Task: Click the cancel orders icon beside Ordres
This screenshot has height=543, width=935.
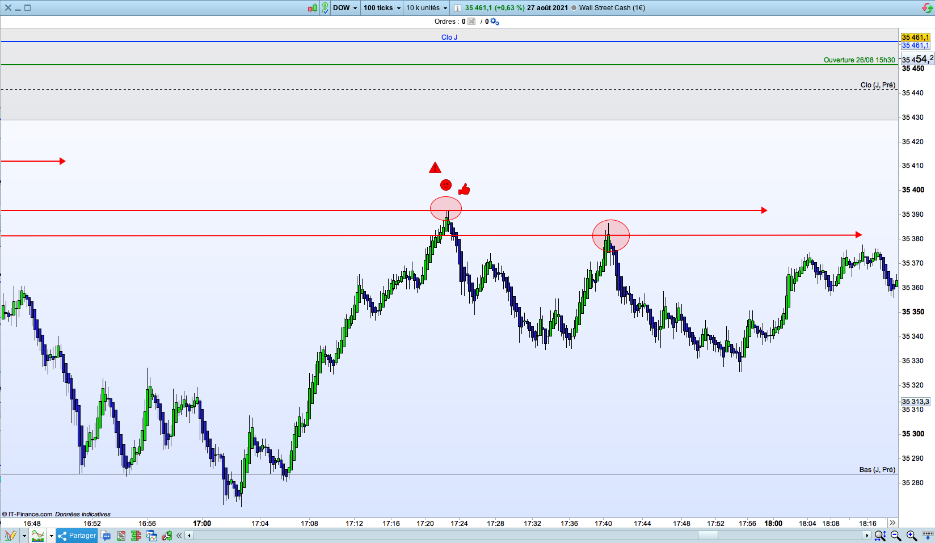Action: [471, 22]
